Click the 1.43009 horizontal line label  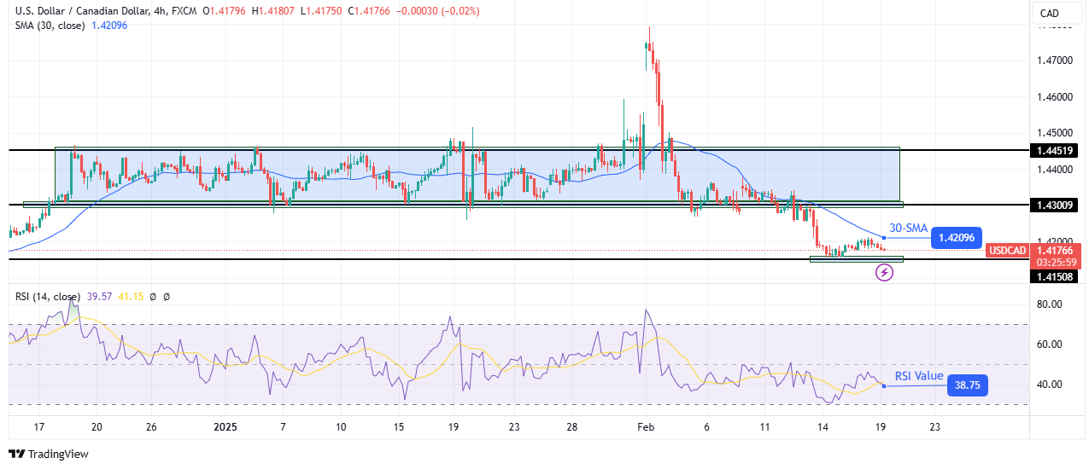pyautogui.click(x=1054, y=205)
